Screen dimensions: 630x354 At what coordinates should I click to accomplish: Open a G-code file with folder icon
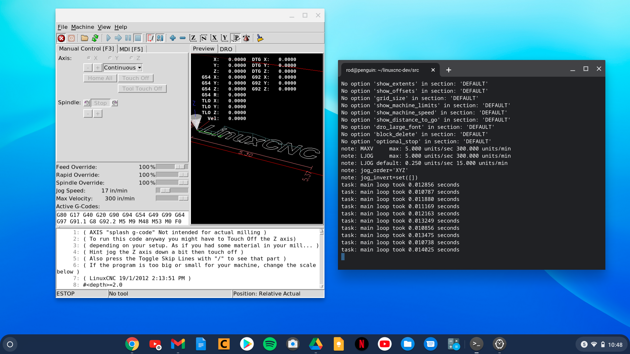point(85,38)
